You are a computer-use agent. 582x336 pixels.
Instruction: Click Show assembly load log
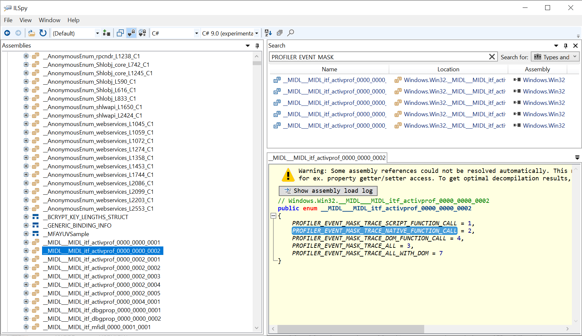tap(328, 190)
